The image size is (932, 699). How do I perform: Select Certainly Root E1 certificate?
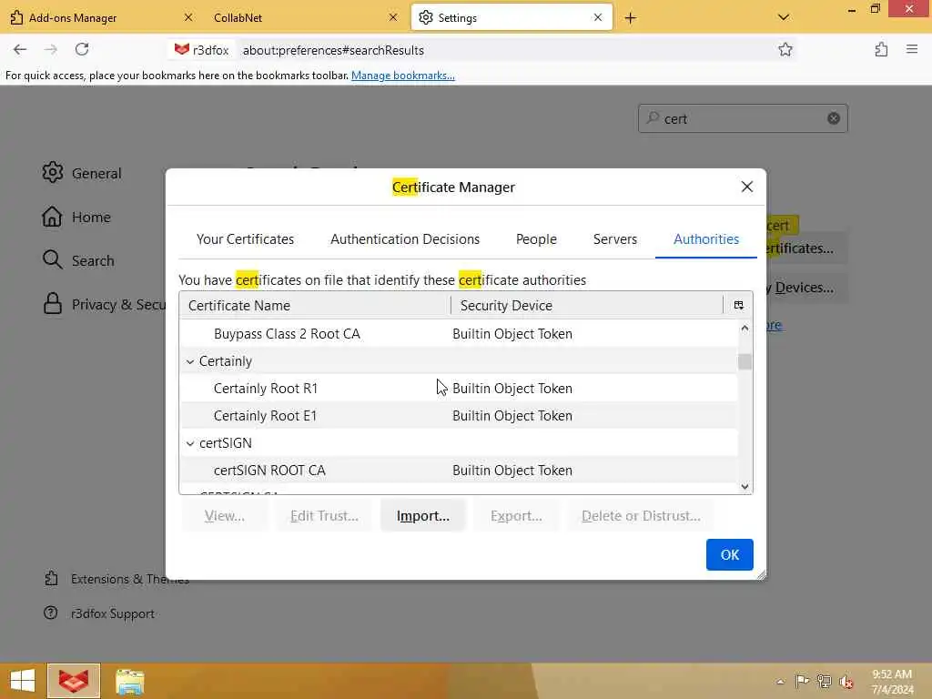459,415
